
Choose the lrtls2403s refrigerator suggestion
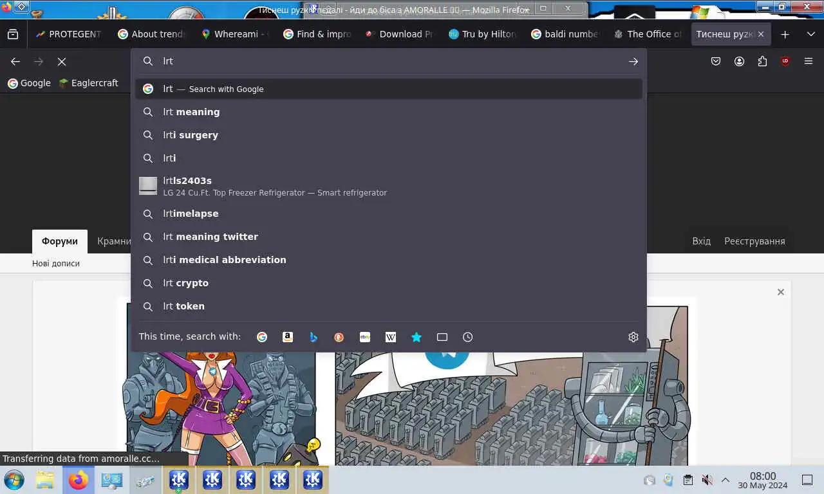(389, 186)
